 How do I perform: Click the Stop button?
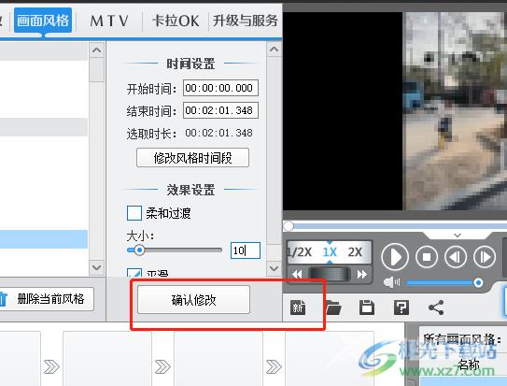tap(427, 257)
